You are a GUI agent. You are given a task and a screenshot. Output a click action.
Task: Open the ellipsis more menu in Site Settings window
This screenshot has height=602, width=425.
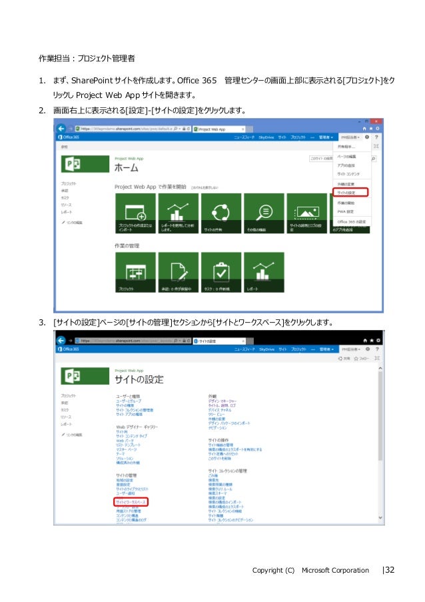[313, 349]
